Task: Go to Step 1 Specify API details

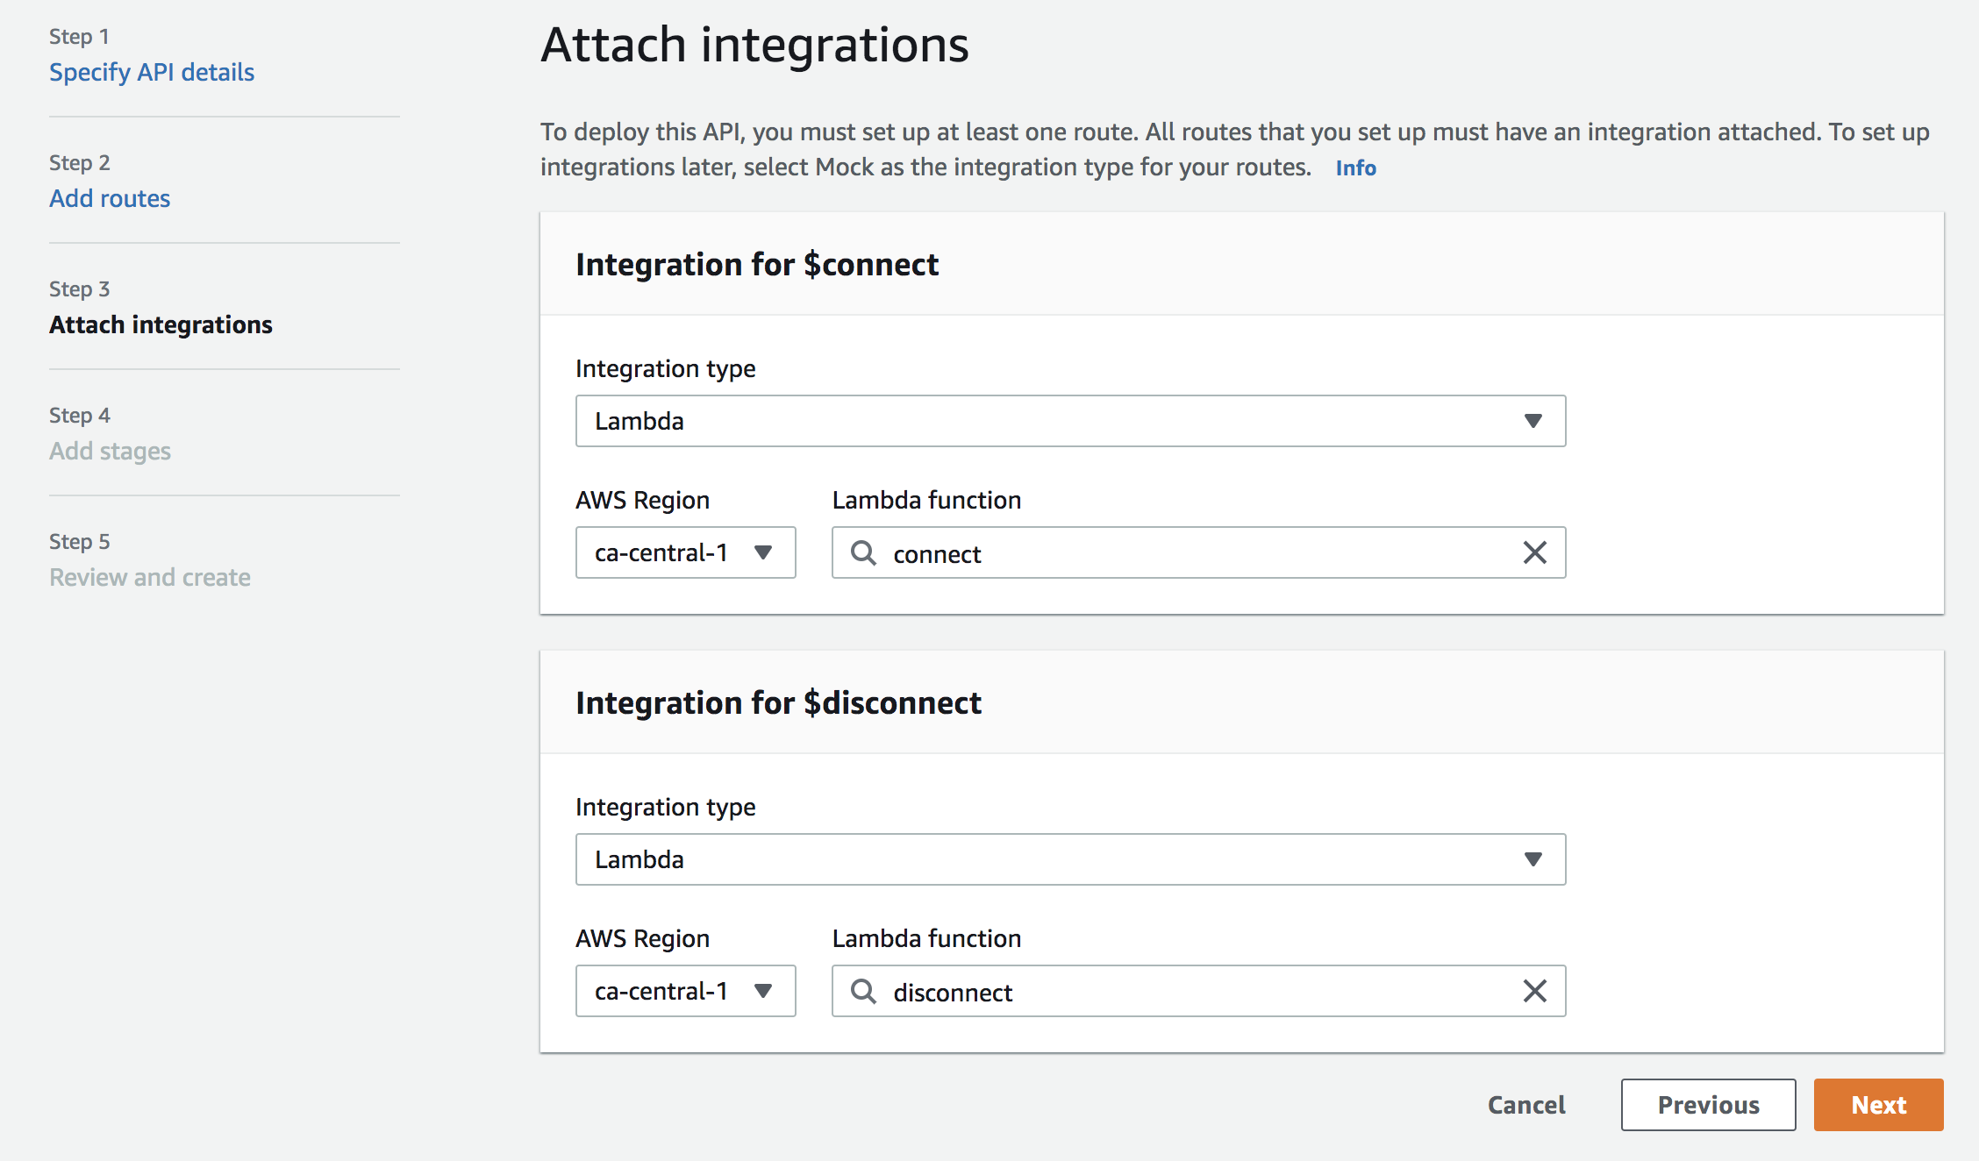Action: pyautogui.click(x=152, y=72)
